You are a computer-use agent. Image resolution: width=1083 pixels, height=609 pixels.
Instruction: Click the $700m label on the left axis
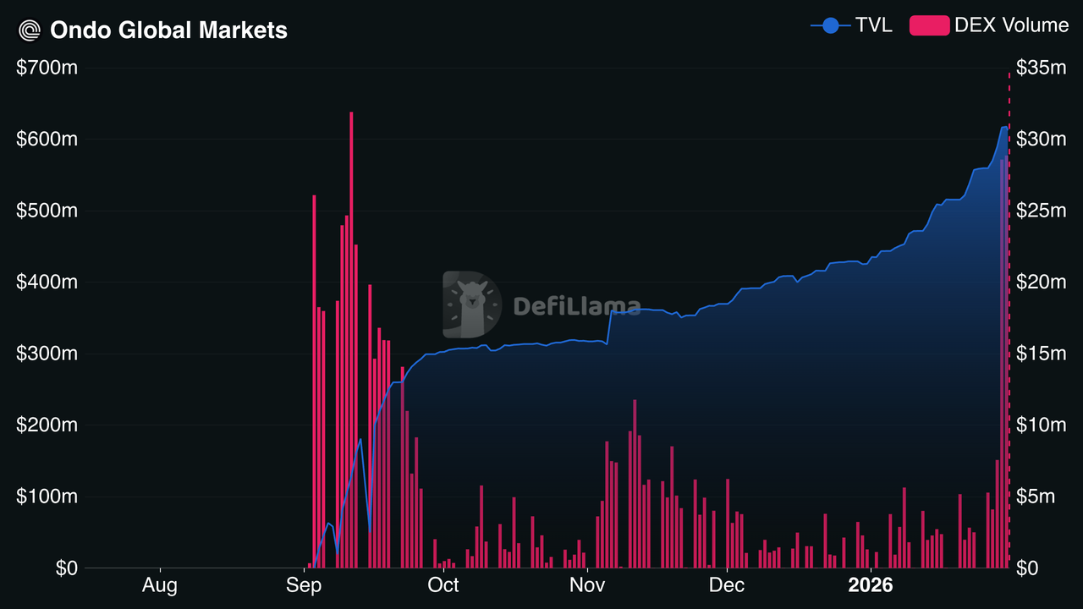[x=47, y=68]
